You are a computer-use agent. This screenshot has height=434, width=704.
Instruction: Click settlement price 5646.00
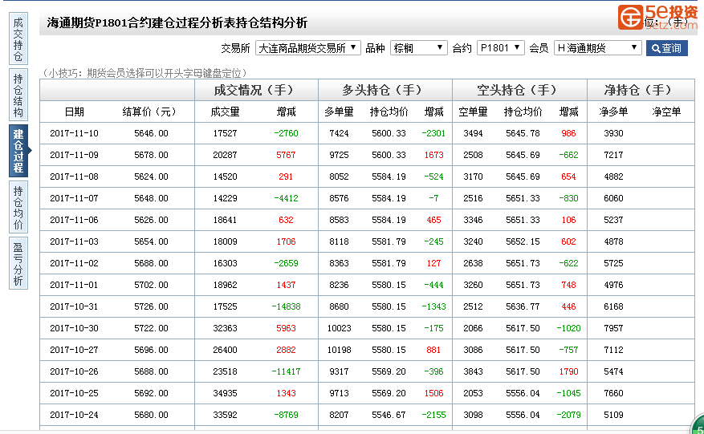coord(151,133)
